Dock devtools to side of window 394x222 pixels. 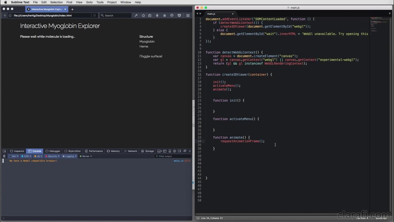[x=179, y=151]
